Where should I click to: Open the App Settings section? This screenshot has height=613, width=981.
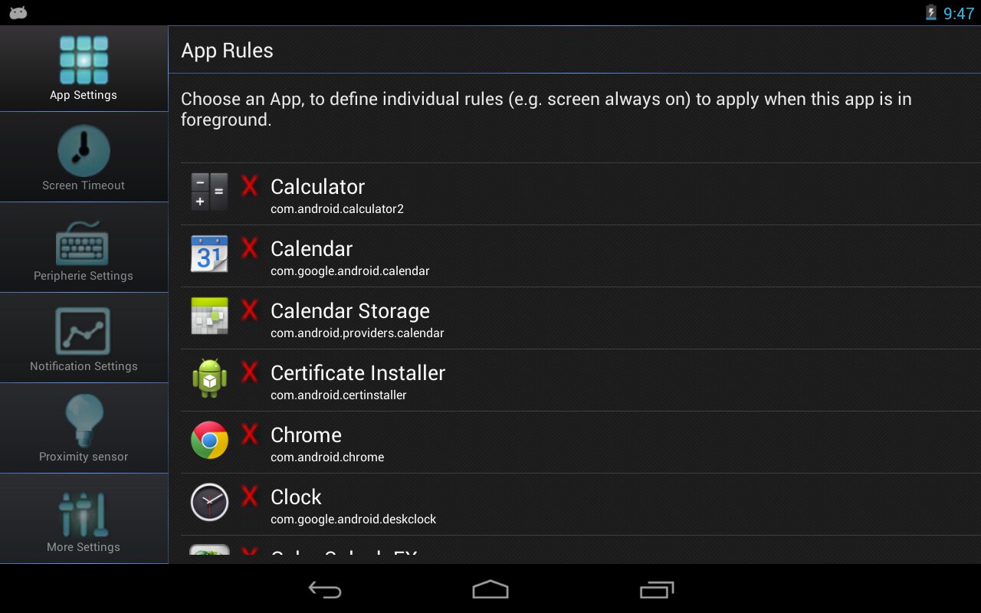pos(84,69)
